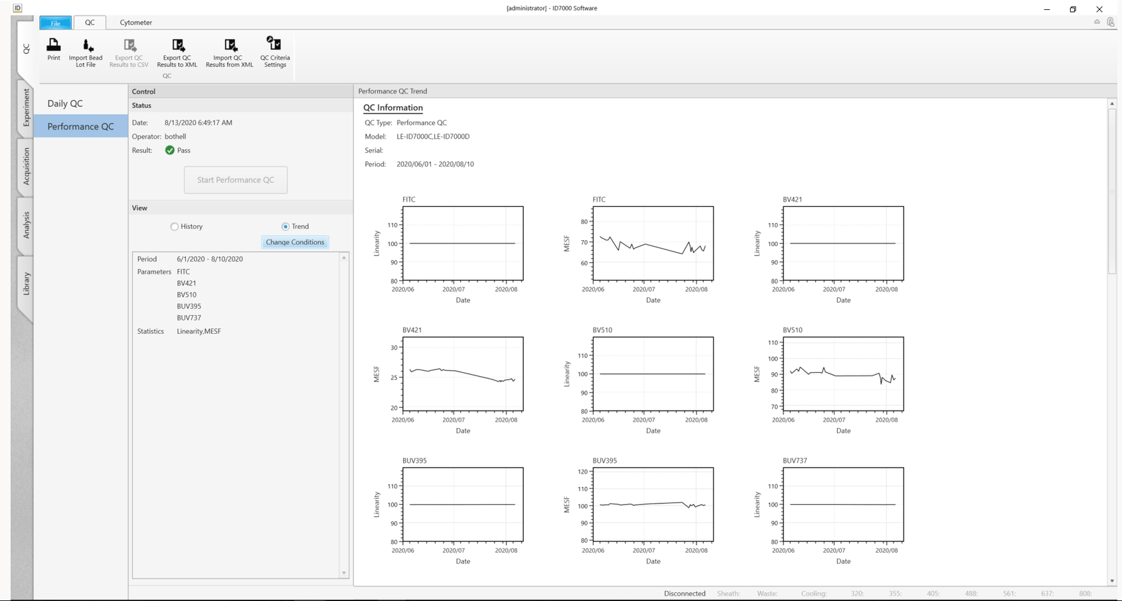Viewport: 1122px width, 601px height.
Task: Open the Analysis side tab
Action: (x=26, y=225)
